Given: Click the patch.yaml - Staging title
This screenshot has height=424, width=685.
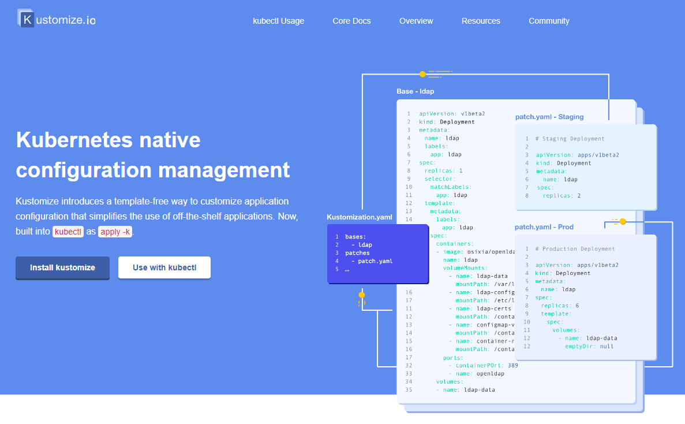Looking at the screenshot, I should point(549,117).
